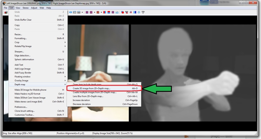Image resolution: width=261 pixels, height=139 pixels.
Task: Select the striped interlaced view icon
Action: click(87, 12)
